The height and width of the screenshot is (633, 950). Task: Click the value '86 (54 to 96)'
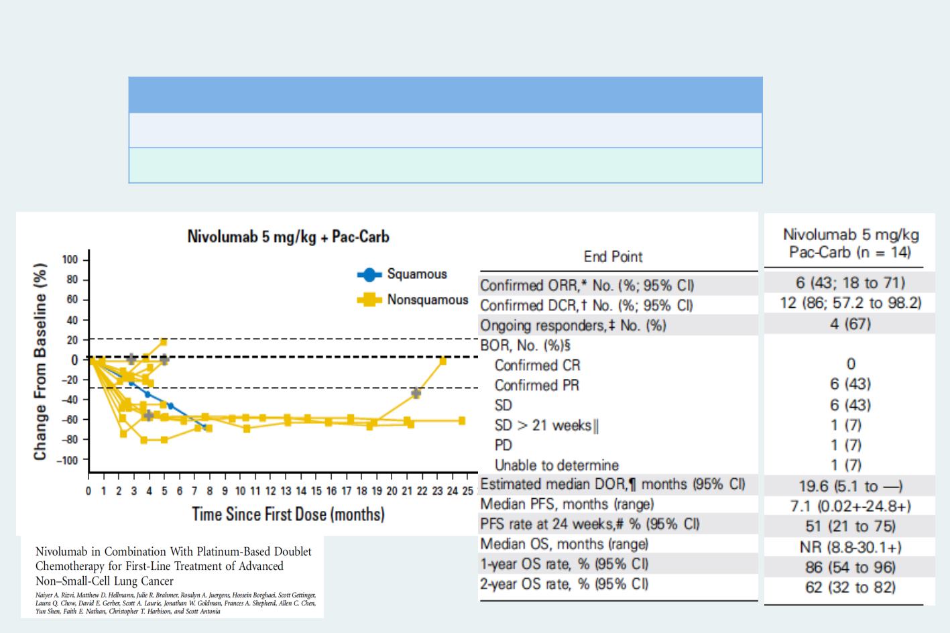click(850, 567)
